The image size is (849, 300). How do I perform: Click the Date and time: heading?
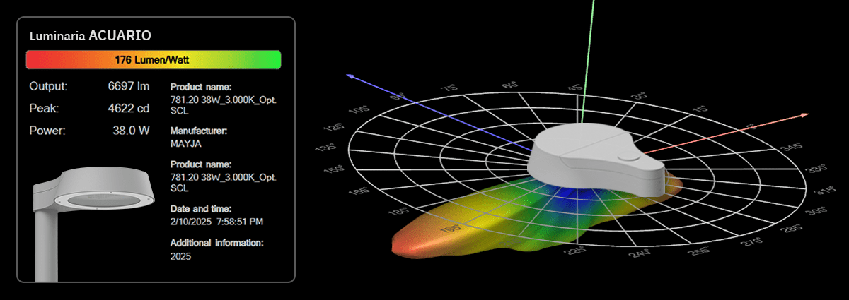tap(200, 210)
